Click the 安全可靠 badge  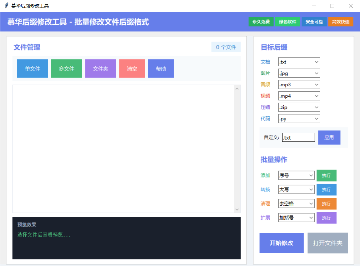tap(314, 22)
